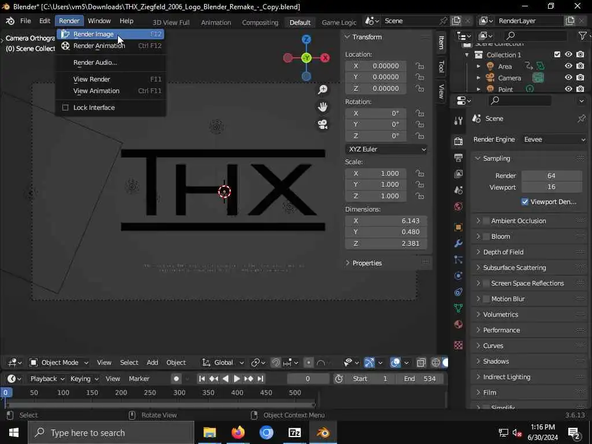
Task: Click End frame field 534
Action: point(421,379)
